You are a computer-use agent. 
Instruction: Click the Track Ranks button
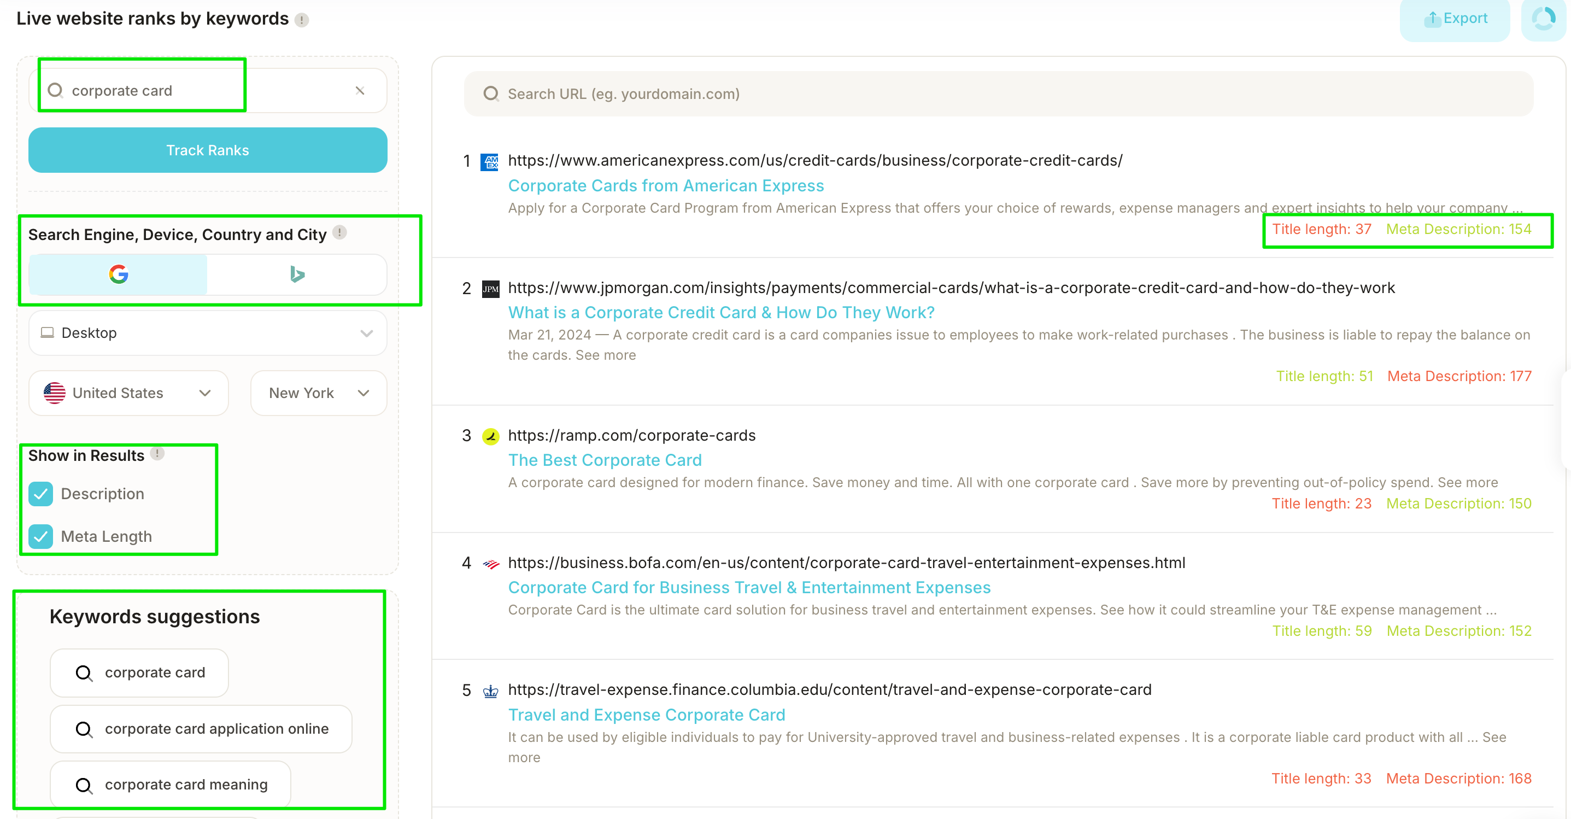[x=207, y=150]
